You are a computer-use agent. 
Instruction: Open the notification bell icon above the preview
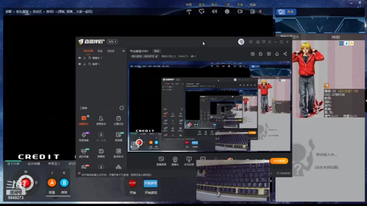coord(277,54)
